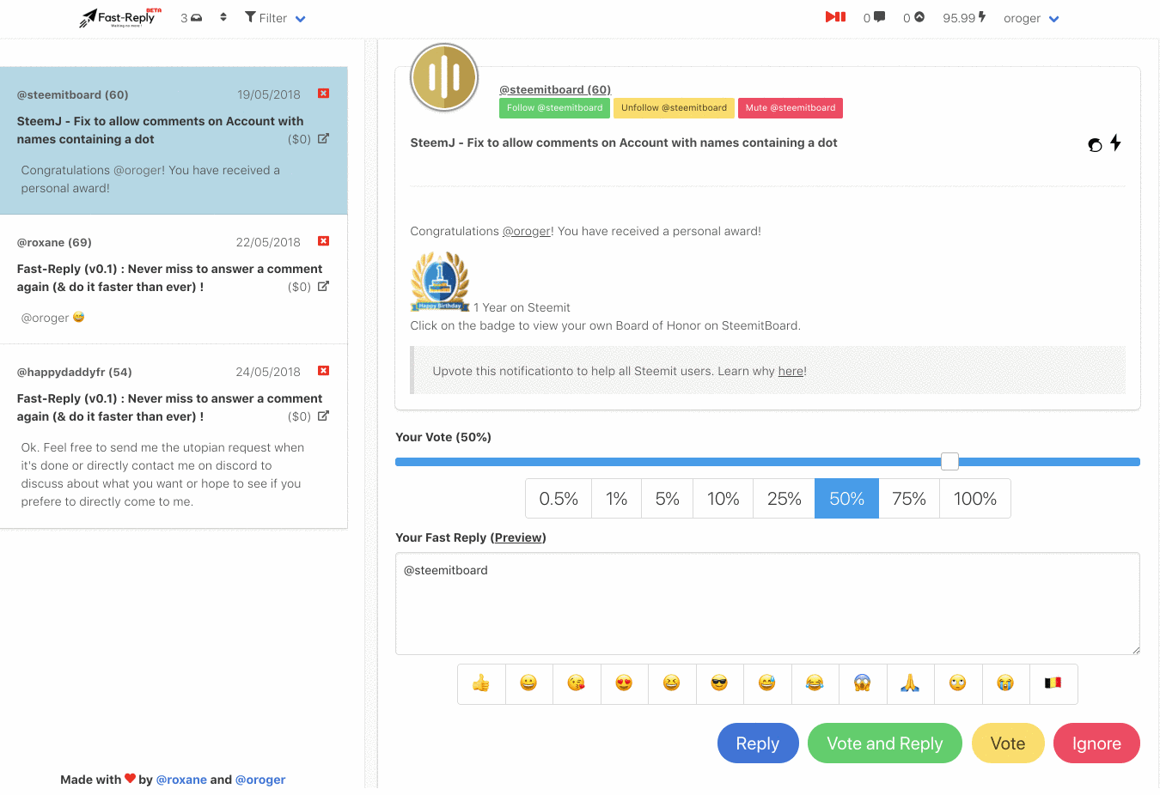
Task: Set vote to 75%
Action: (909, 499)
